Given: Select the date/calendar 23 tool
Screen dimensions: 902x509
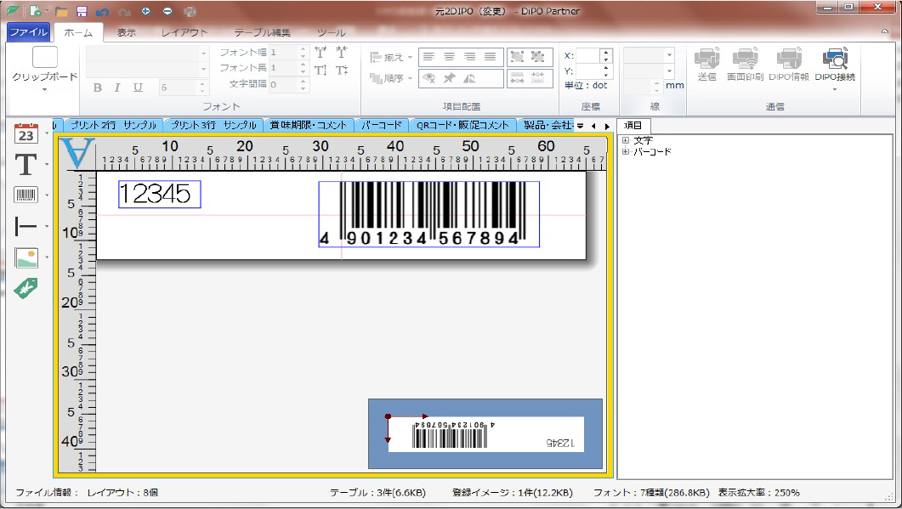Looking at the screenshot, I should [26, 133].
